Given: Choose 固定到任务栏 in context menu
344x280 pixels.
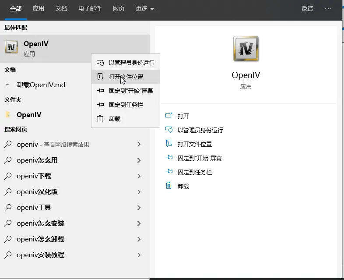Looking at the screenshot, I should [x=126, y=105].
